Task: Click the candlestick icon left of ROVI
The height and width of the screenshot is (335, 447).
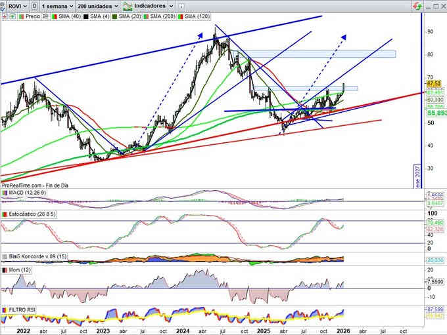Action: coord(4,5)
